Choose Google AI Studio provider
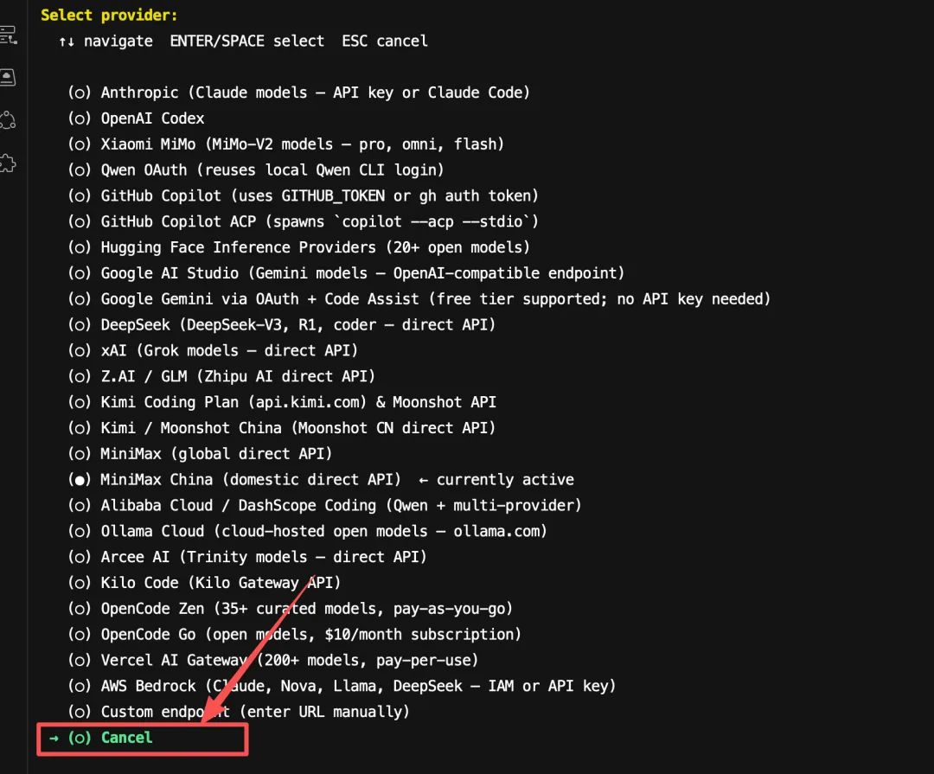The height and width of the screenshot is (774, 934). click(346, 273)
